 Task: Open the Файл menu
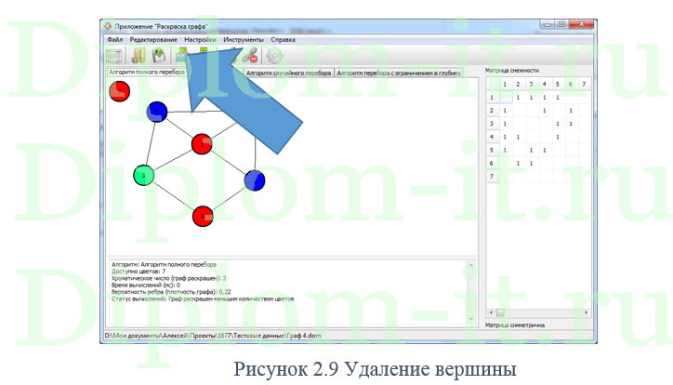pyautogui.click(x=114, y=40)
